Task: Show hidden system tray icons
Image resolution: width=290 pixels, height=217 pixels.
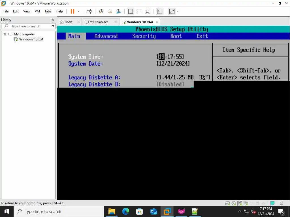Action: pyautogui.click(x=240, y=211)
